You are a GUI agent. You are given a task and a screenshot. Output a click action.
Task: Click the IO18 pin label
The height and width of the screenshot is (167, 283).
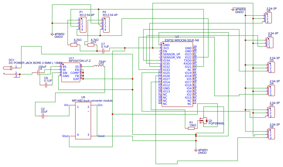(x=188, y=76)
